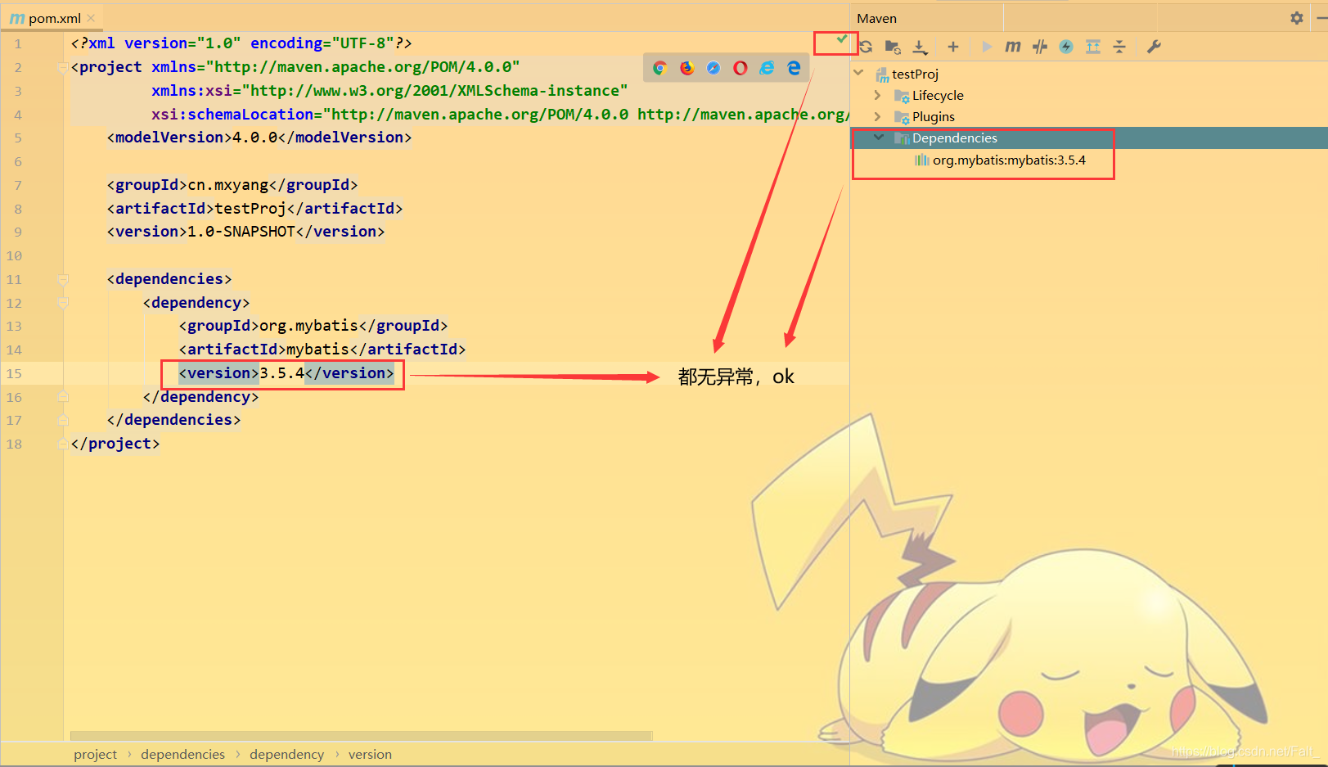Click the green inspection checkmark indicator
Screen dimensions: 1328x767
pos(842,39)
